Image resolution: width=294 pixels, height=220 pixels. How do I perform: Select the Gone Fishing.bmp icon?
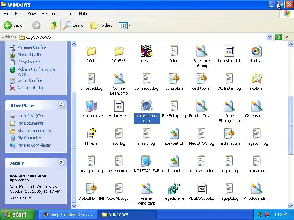229,106
